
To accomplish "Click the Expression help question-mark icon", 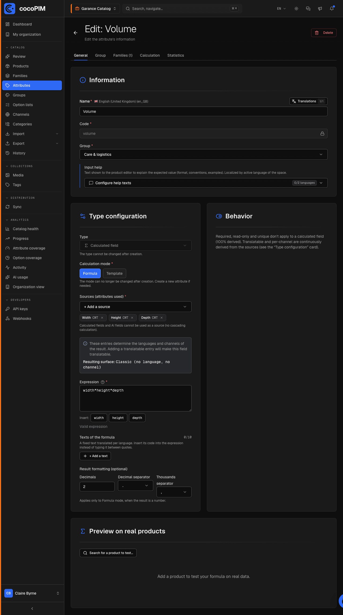I will click(x=102, y=382).
